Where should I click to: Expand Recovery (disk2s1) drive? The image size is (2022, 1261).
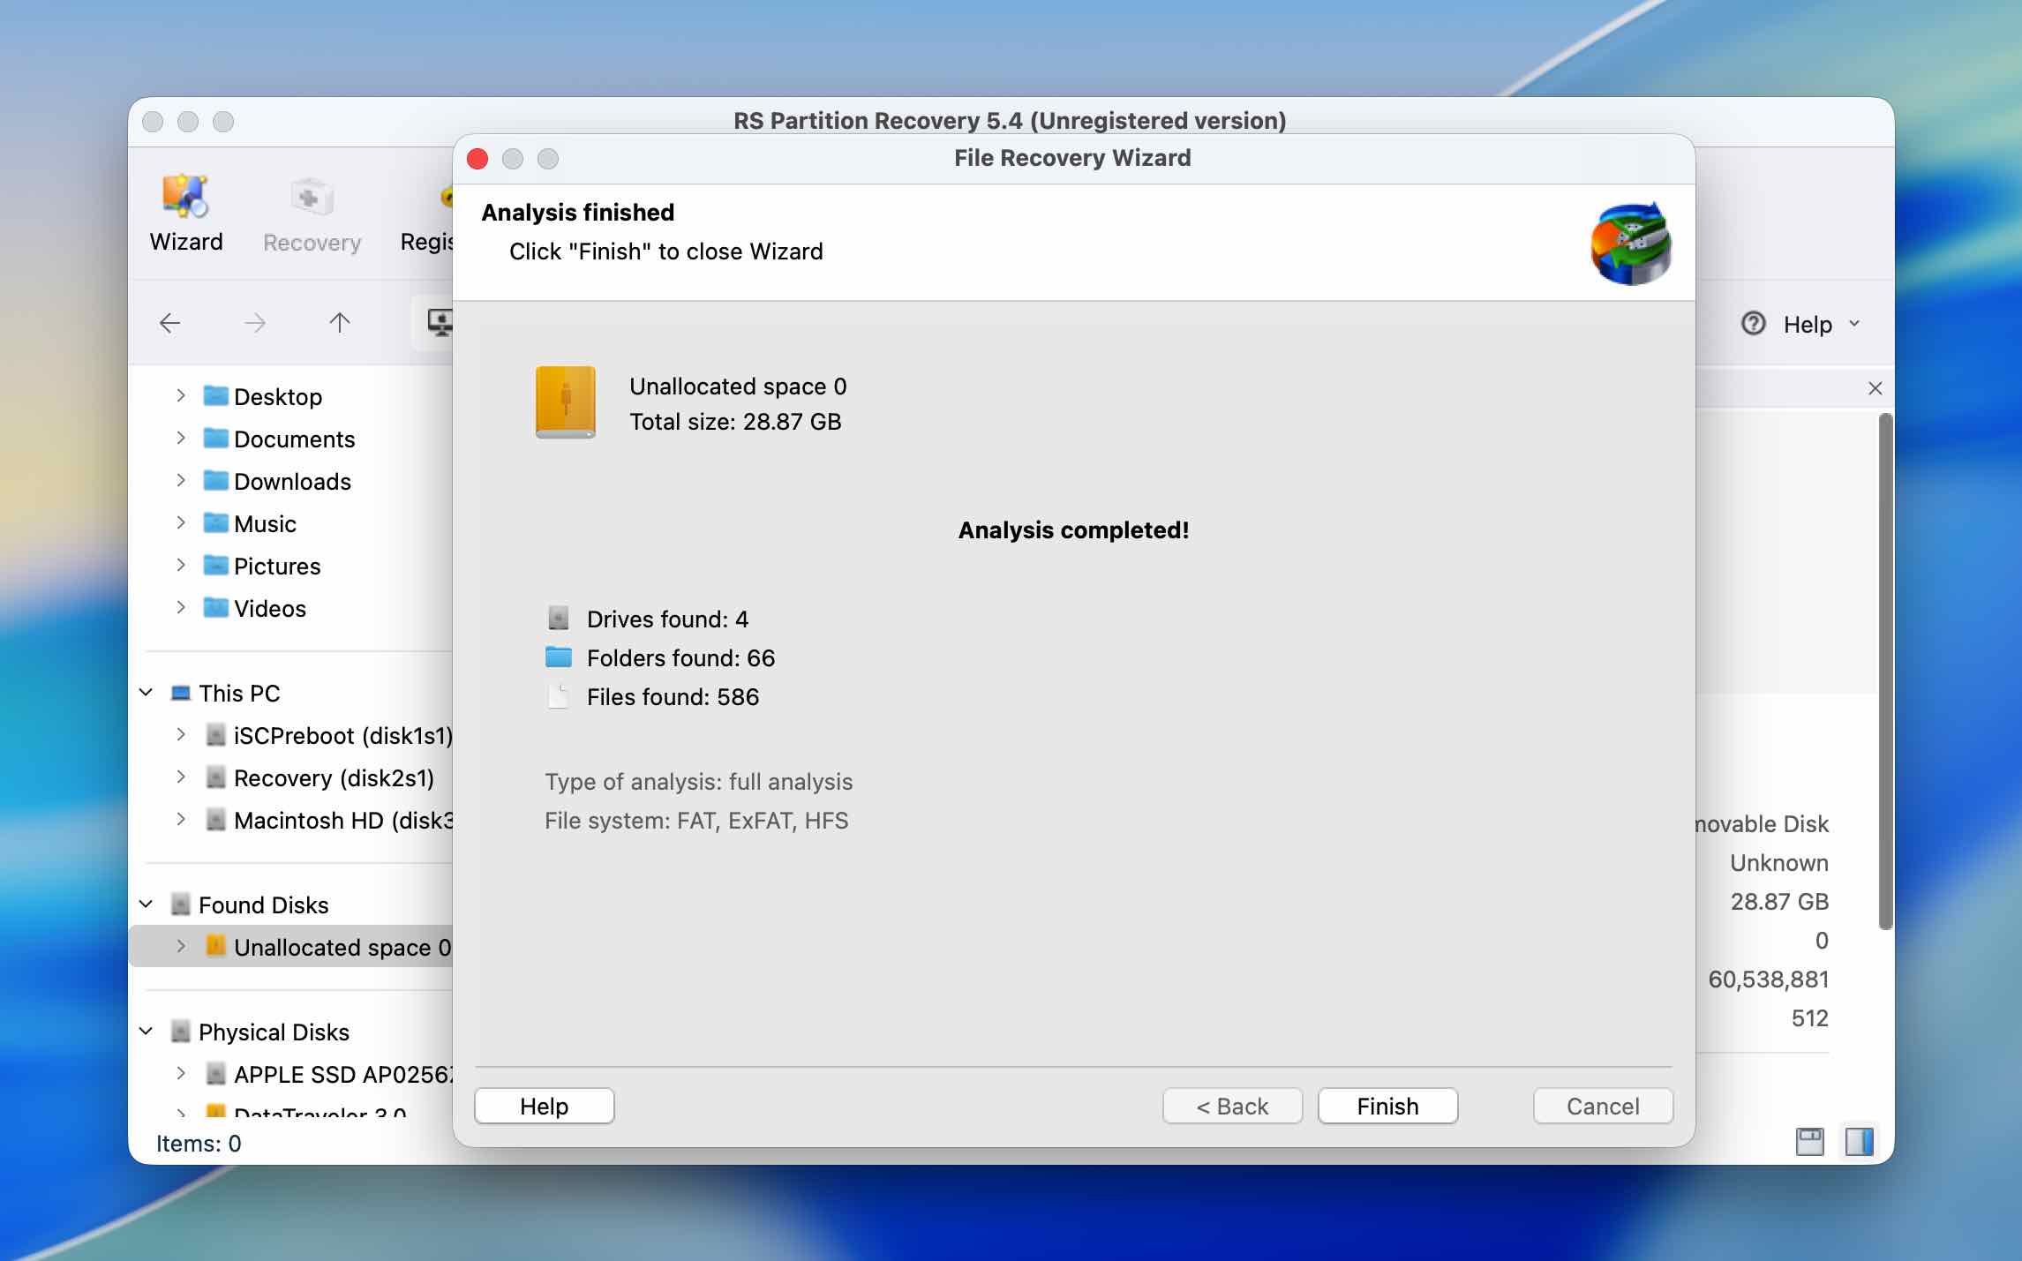pos(180,777)
